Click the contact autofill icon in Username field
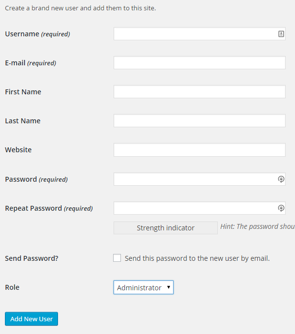The image size is (295, 334). (281, 34)
